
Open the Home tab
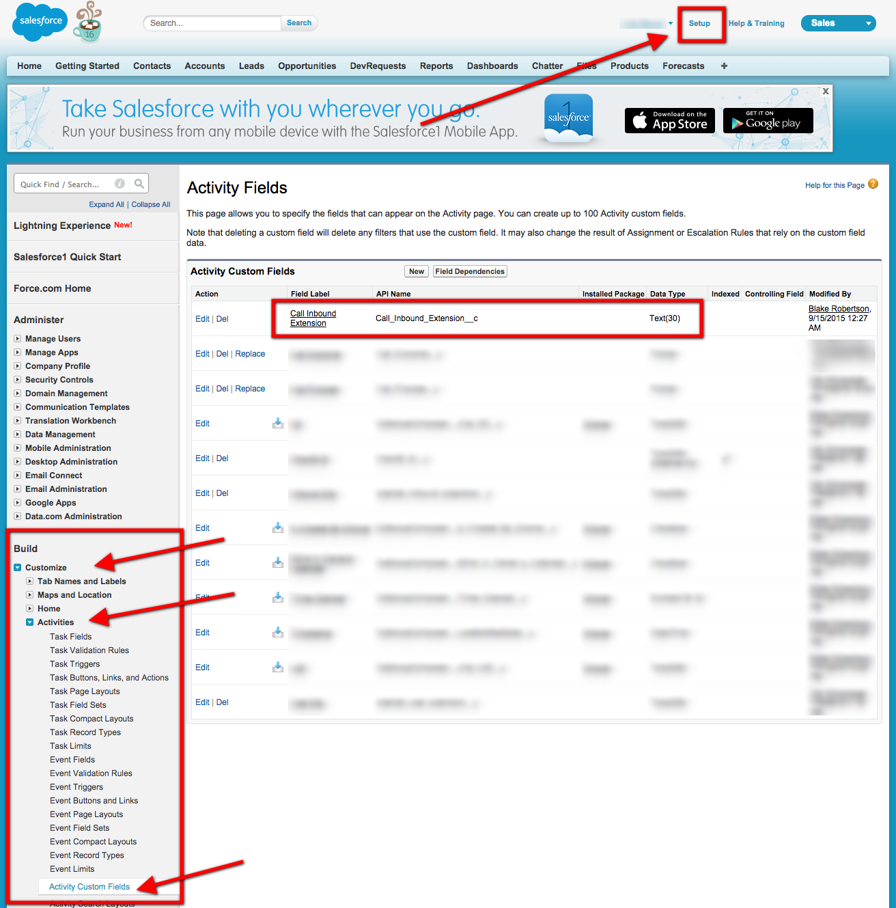pyautogui.click(x=29, y=66)
